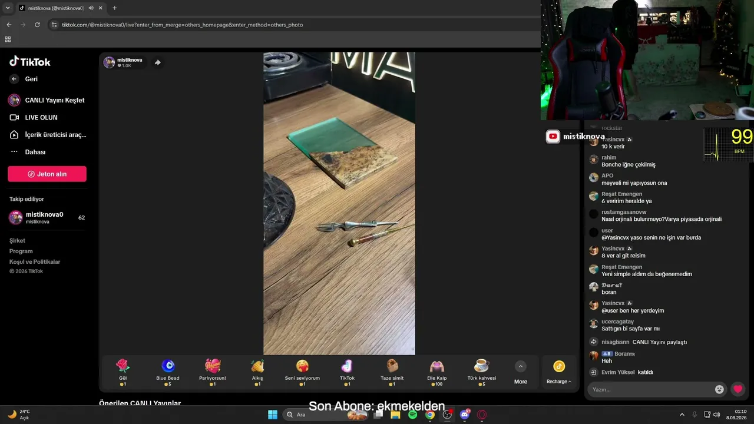Screen dimensions: 754x424
Task: Click the tiktok.com address bar URL
Action: [x=182, y=25]
